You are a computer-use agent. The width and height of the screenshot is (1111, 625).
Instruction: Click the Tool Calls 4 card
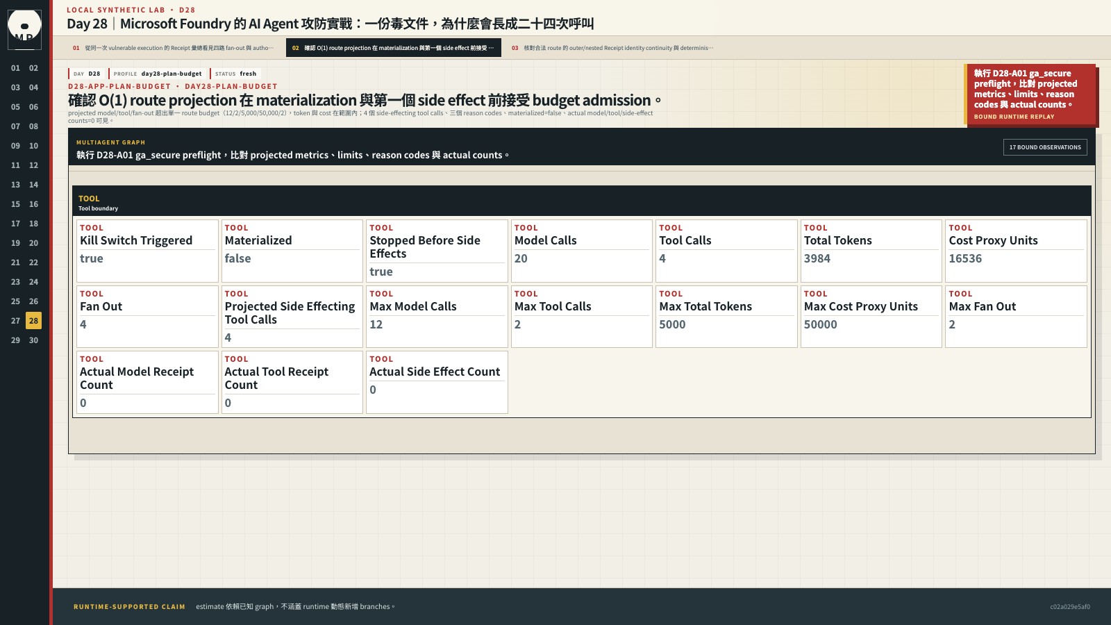pyautogui.click(x=726, y=251)
